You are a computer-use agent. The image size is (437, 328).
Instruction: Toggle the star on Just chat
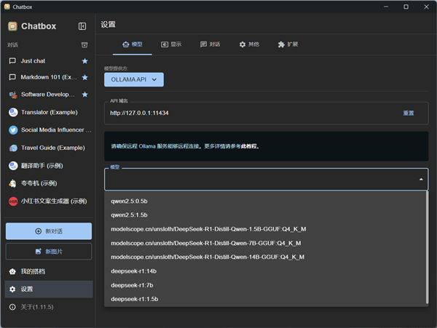pos(84,61)
